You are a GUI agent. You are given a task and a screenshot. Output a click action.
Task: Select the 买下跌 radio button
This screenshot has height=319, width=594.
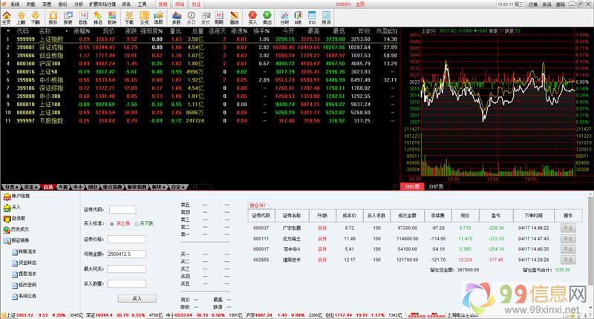pyautogui.click(x=137, y=223)
